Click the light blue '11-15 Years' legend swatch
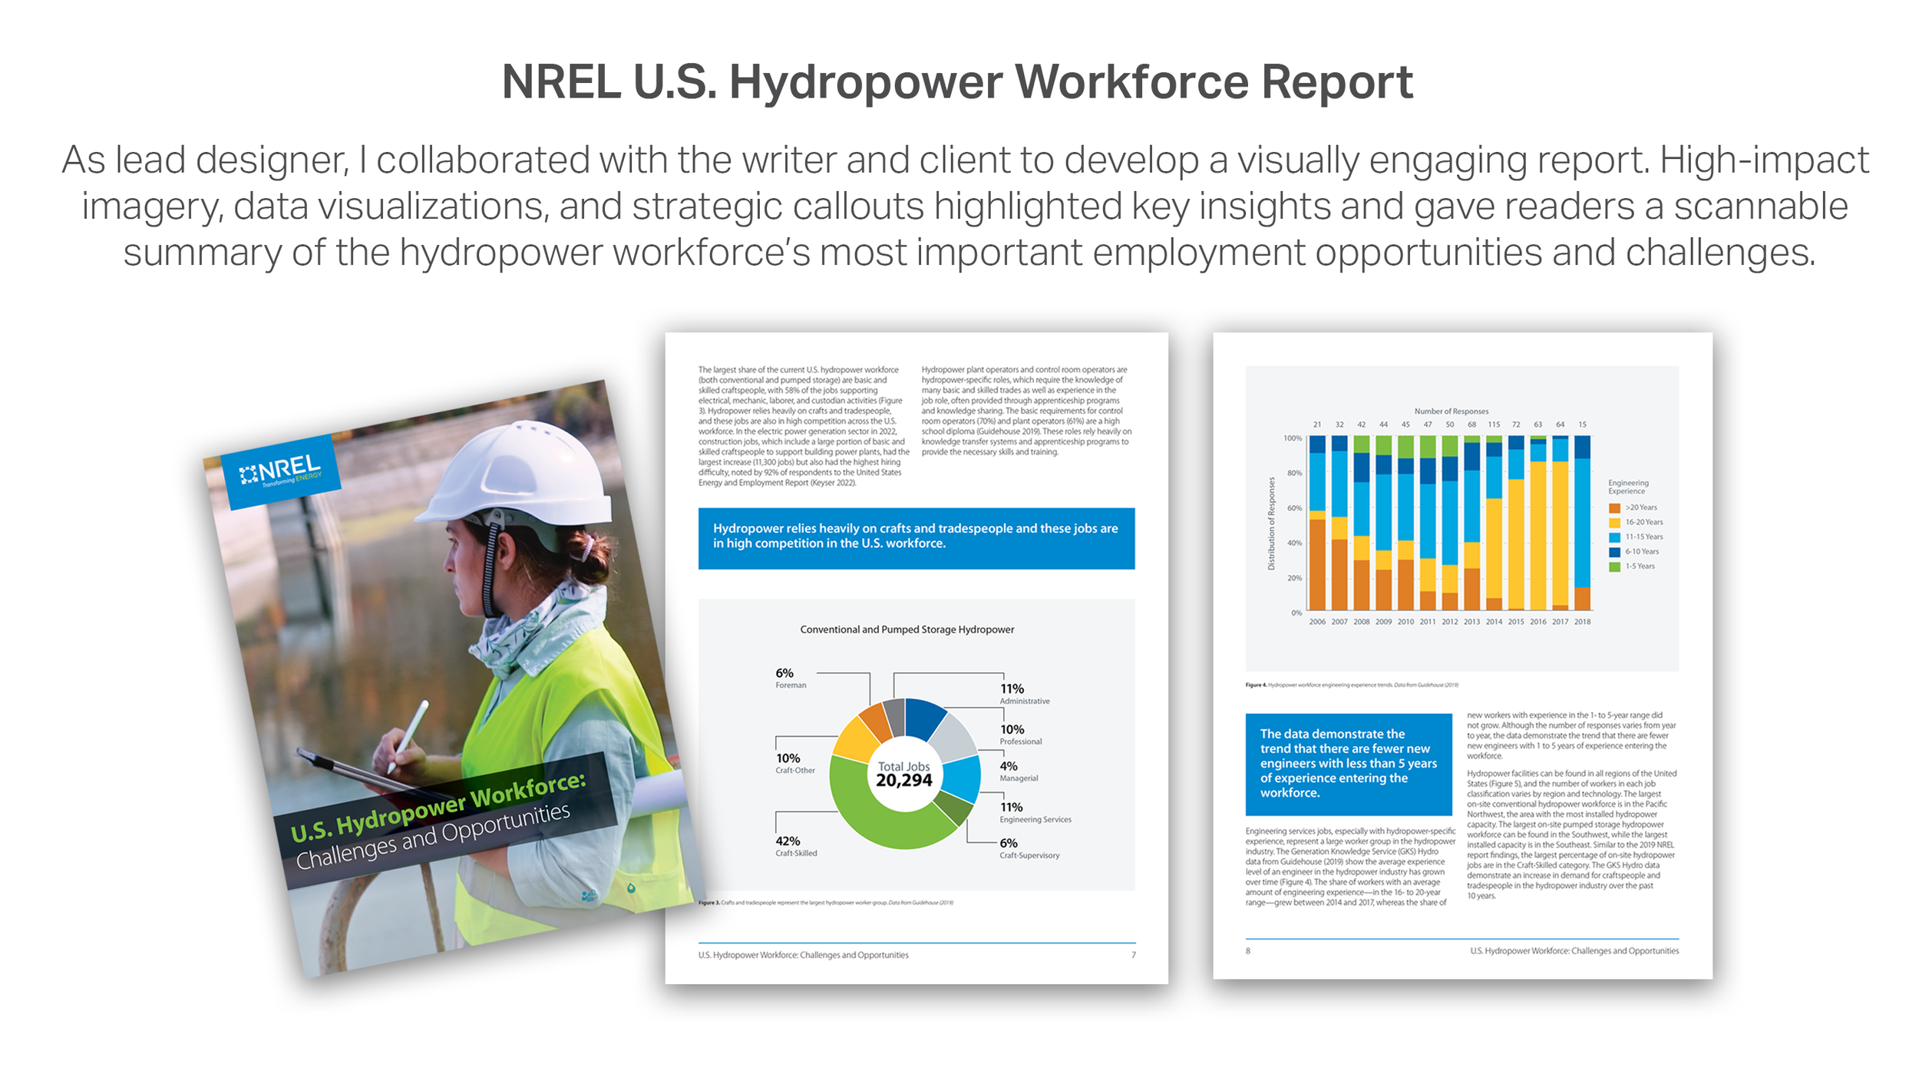Image resolution: width=1919 pixels, height=1080 pixels. [1614, 537]
